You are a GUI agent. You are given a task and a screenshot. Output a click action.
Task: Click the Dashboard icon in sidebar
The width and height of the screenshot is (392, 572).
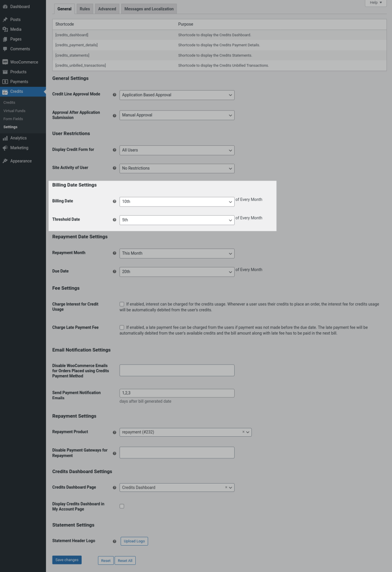5,7
